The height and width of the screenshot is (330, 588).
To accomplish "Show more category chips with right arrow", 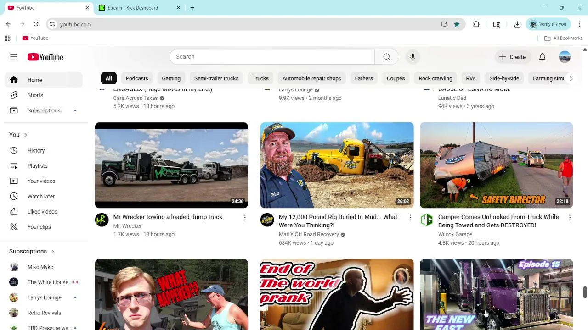I will (x=571, y=78).
